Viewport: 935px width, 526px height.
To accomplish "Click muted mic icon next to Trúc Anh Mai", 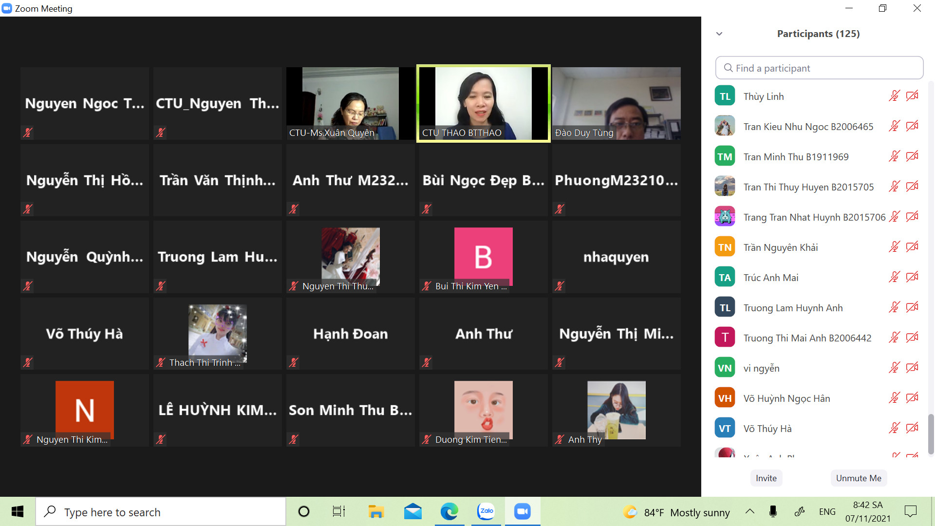I will click(894, 277).
